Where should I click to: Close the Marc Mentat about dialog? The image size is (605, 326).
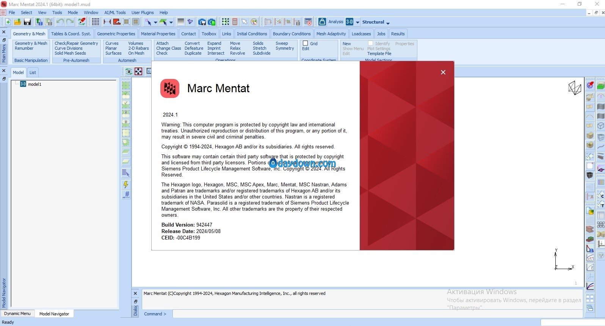point(443,72)
